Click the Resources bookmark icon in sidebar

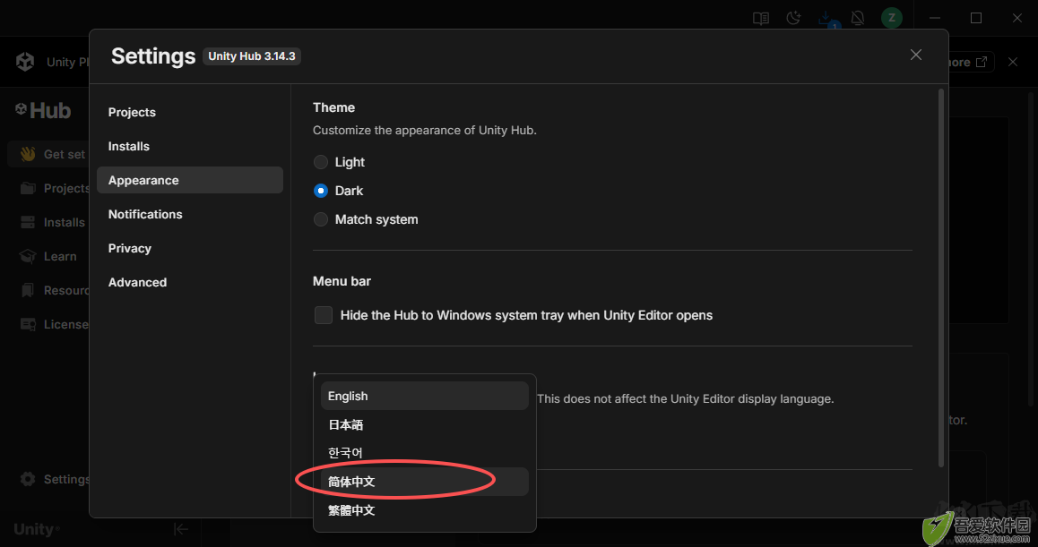point(28,290)
